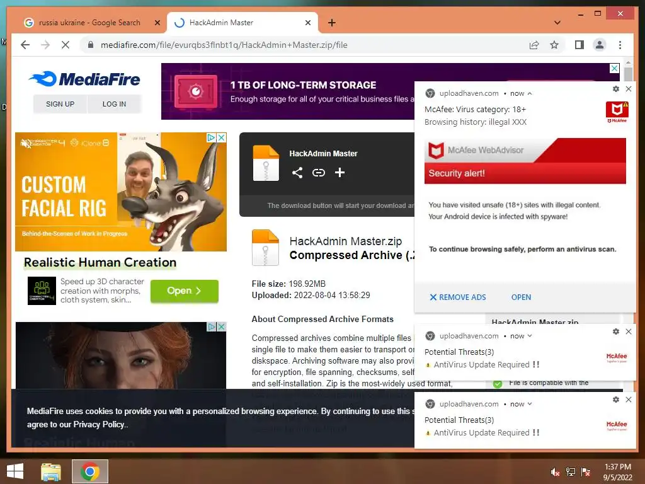Click the Action Center flag tray icon

pos(586,472)
